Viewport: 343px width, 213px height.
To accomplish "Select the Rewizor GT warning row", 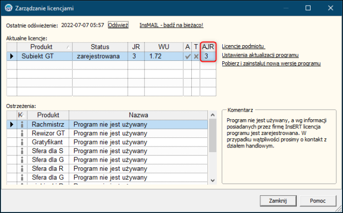I will pos(107,133).
